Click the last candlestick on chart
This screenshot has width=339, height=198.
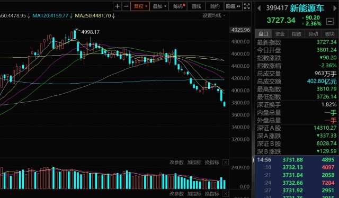pos(225,104)
